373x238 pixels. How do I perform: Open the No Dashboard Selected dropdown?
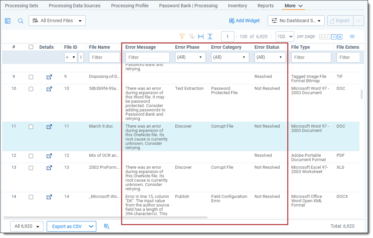click(x=296, y=21)
